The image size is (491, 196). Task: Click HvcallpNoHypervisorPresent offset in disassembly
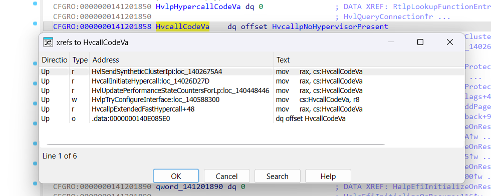pos(330,26)
